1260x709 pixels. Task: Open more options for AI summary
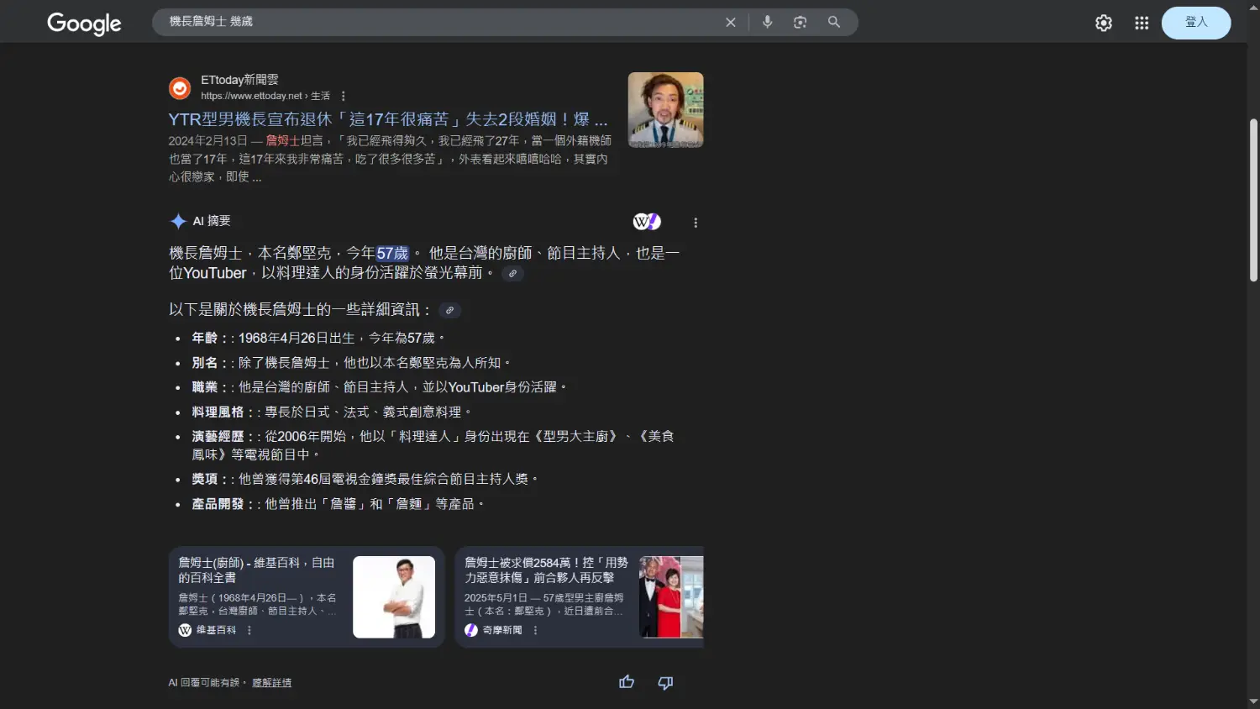(695, 223)
